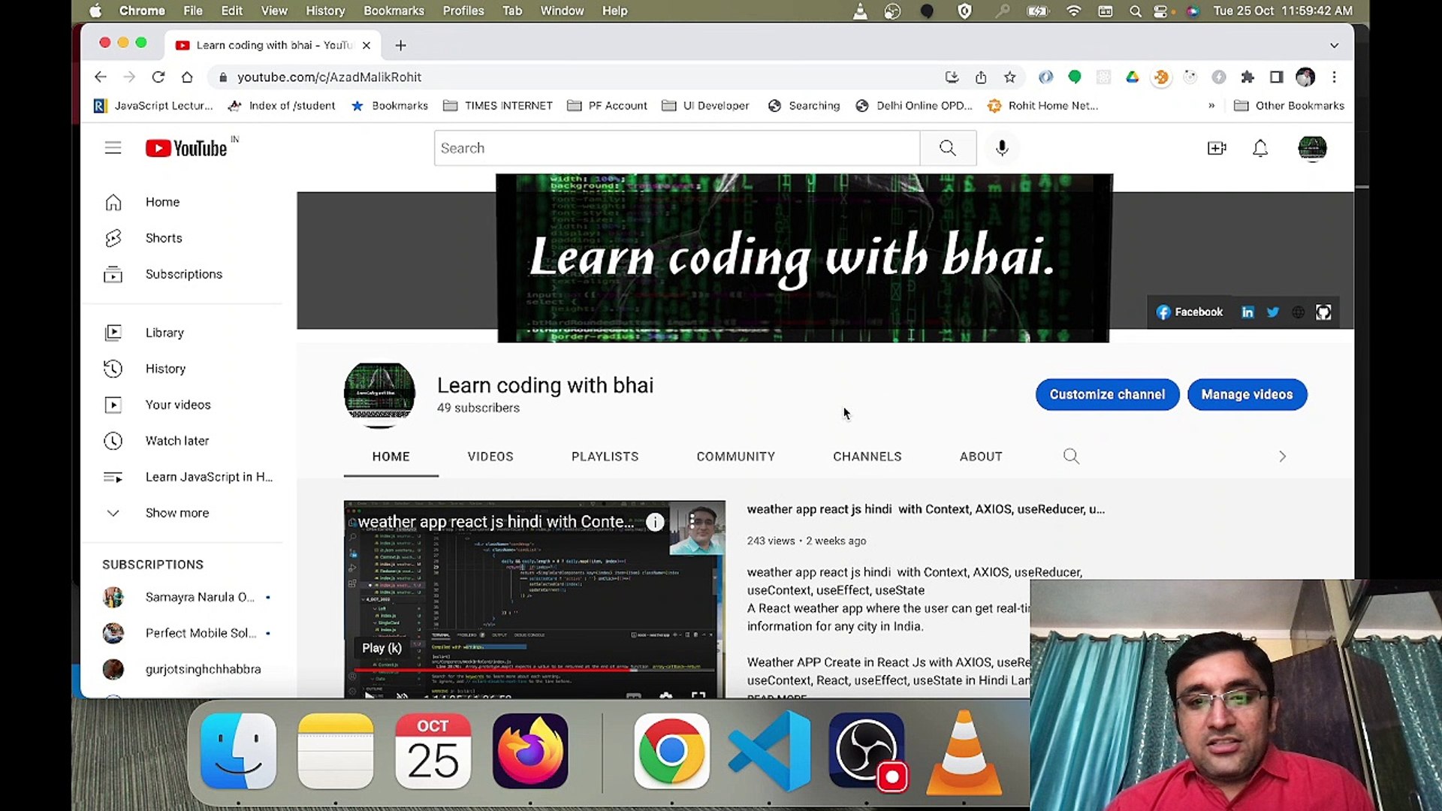Open the LinkedIn link on banner
Screen dimensions: 1442x811
[x=1247, y=312]
